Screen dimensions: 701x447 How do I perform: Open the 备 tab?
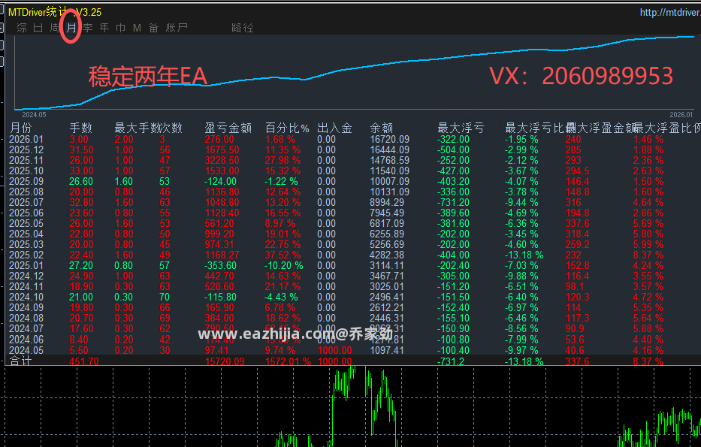click(x=154, y=28)
